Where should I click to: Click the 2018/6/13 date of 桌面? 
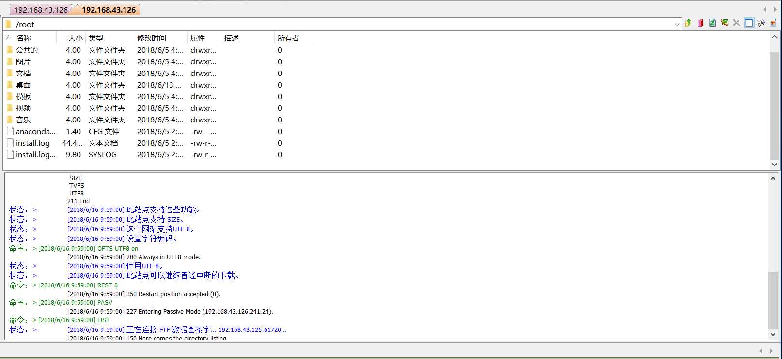[159, 85]
